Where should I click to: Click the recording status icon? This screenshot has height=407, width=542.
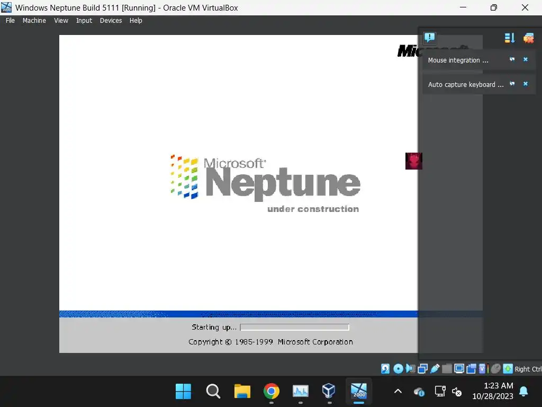pyautogui.click(x=471, y=369)
